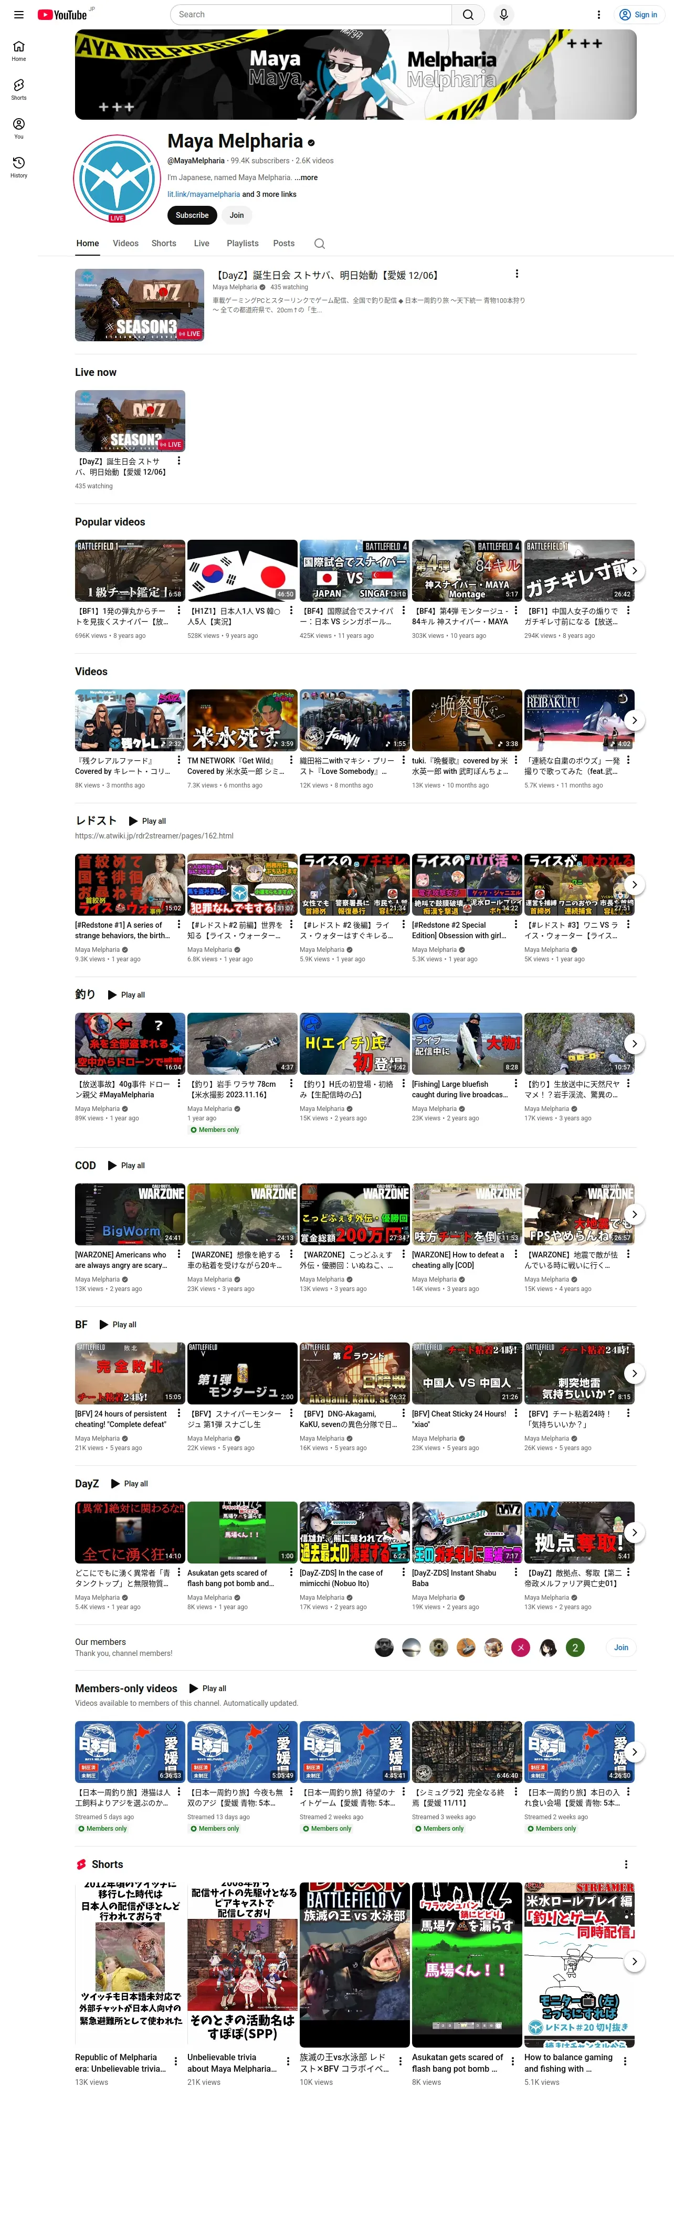Viewport: 674px width, 2224px height.
Task: Play all DayZ playlist videos
Action: 130,1484
